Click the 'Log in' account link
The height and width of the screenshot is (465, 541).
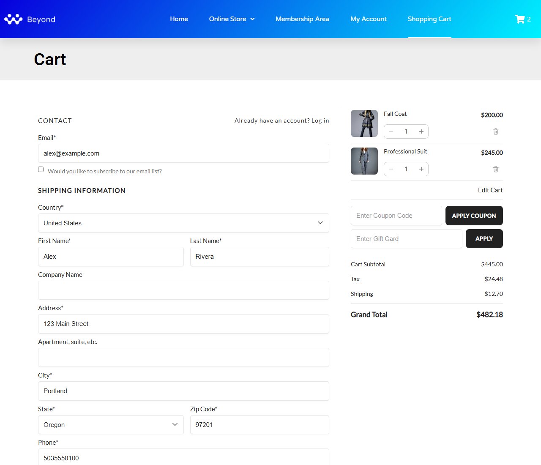point(320,120)
